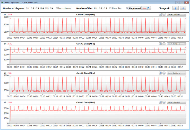Click the up arrow in Core #2 Clock diagram
This screenshot has width=190, height=130.
click(160, 73)
